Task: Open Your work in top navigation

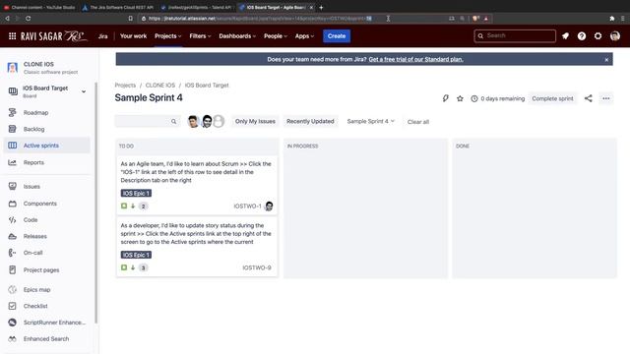Action: [x=134, y=36]
